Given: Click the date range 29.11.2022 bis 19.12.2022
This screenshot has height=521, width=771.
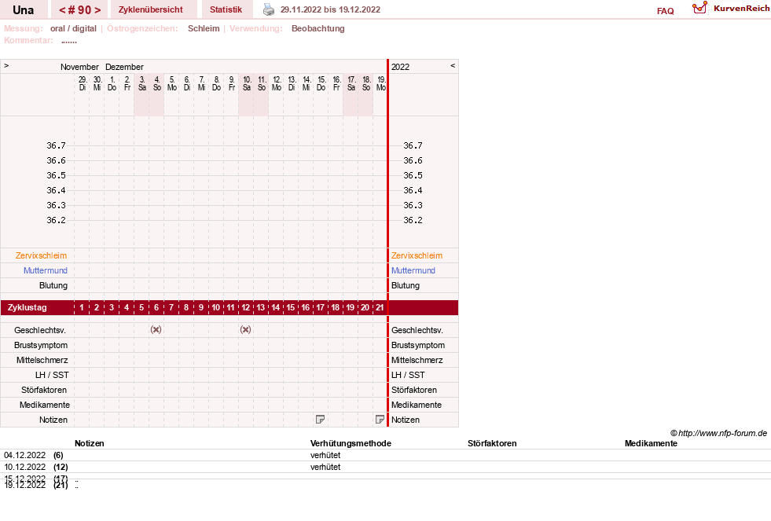Looking at the screenshot, I should coord(330,9).
